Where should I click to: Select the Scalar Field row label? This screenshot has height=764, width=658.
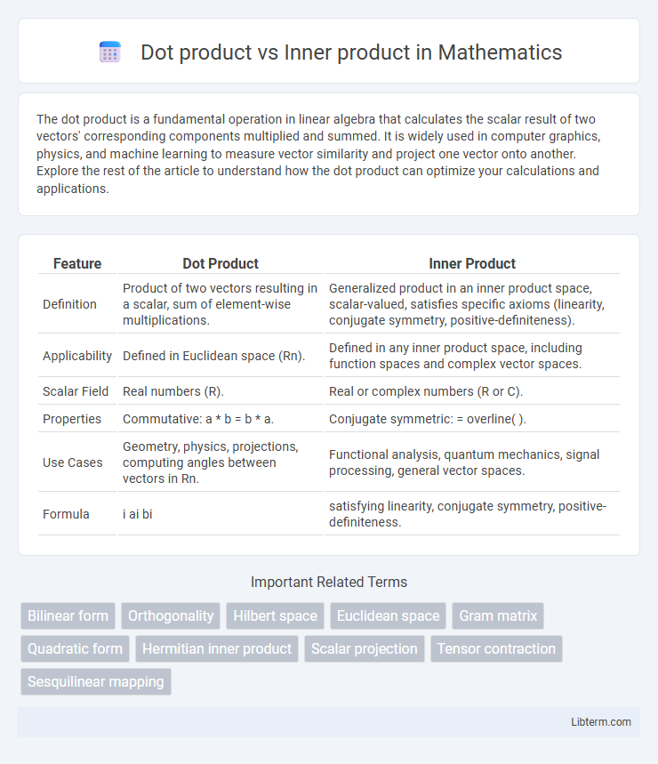[76, 391]
